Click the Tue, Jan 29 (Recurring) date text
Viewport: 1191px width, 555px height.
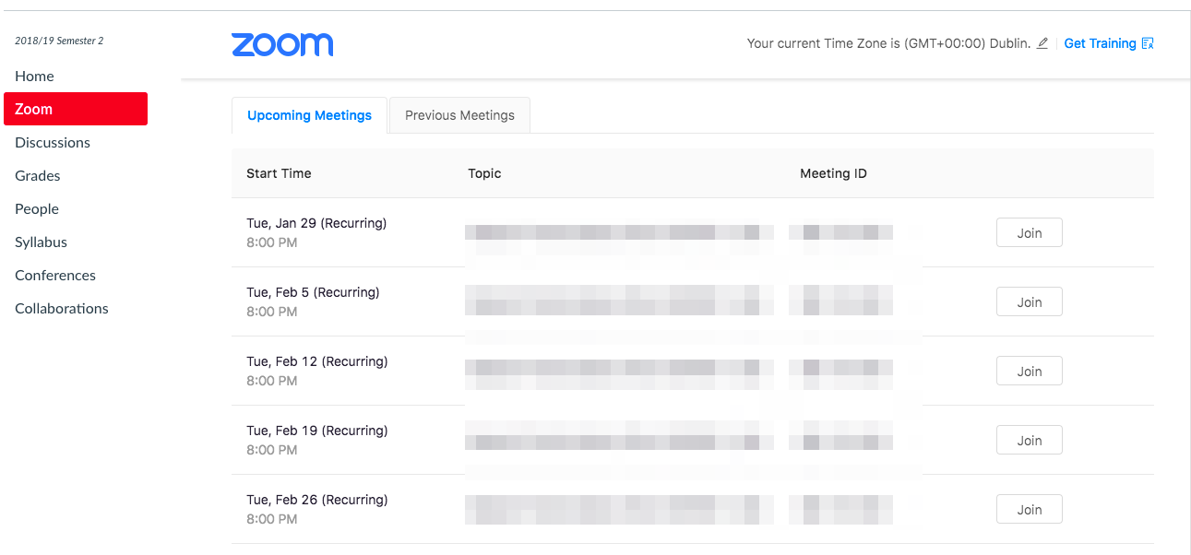(x=316, y=223)
